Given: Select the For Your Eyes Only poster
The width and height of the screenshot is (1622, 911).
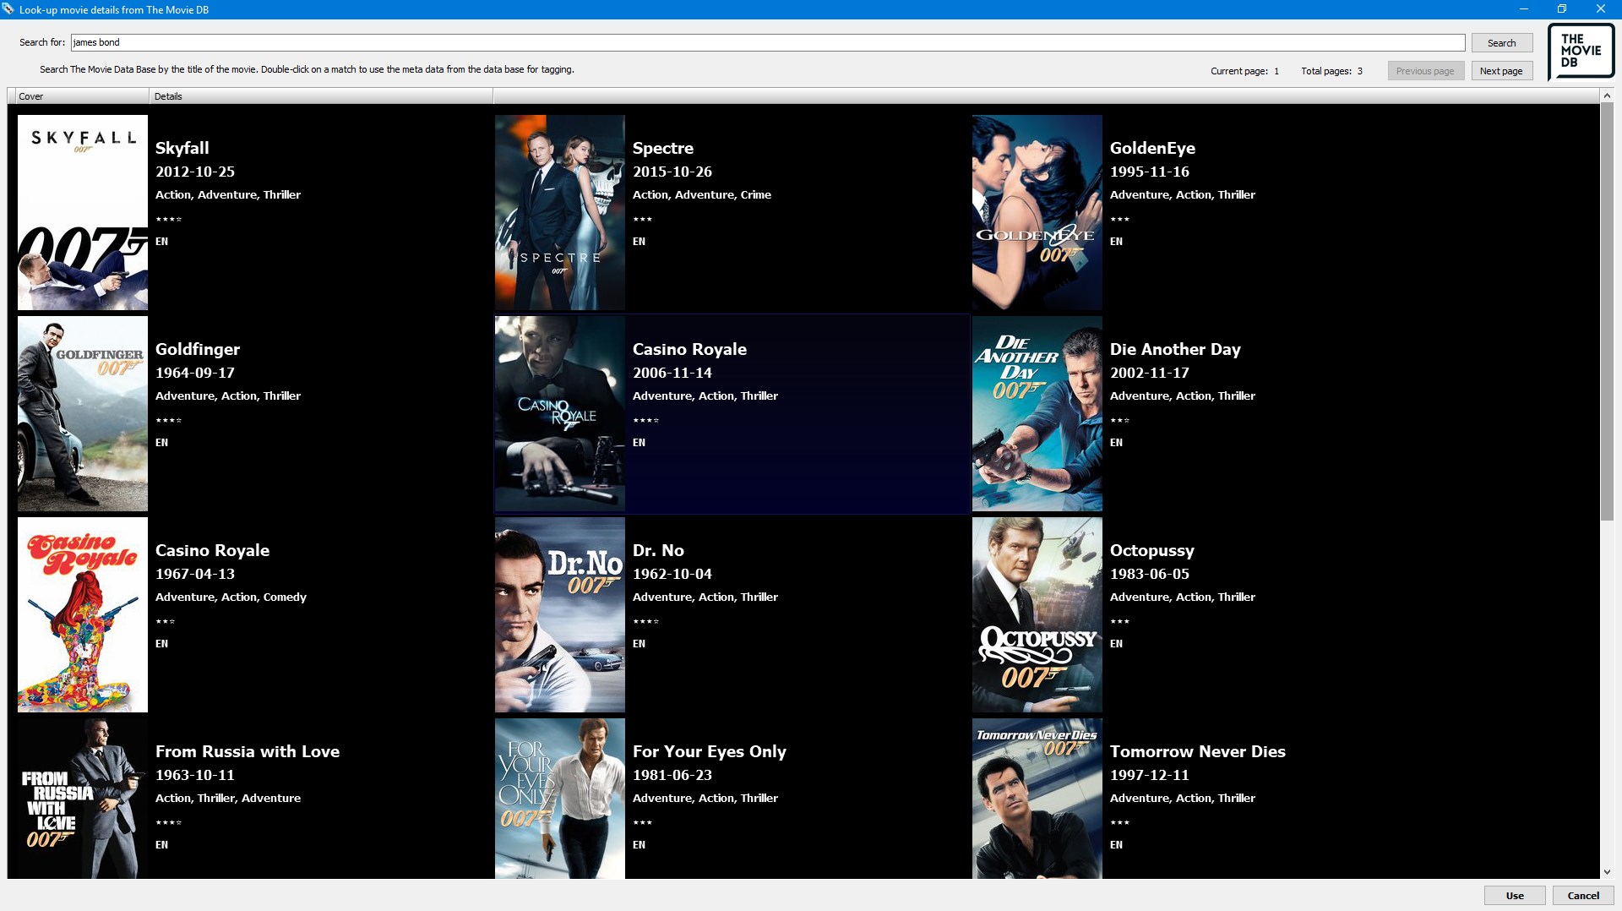Looking at the screenshot, I should click(560, 799).
